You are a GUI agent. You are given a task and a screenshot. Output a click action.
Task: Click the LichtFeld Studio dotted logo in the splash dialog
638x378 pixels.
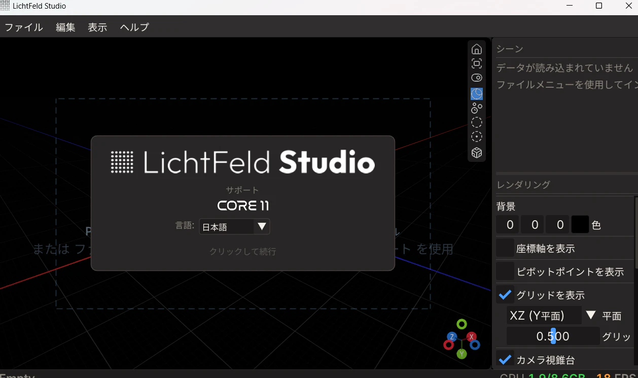pyautogui.click(x=122, y=162)
